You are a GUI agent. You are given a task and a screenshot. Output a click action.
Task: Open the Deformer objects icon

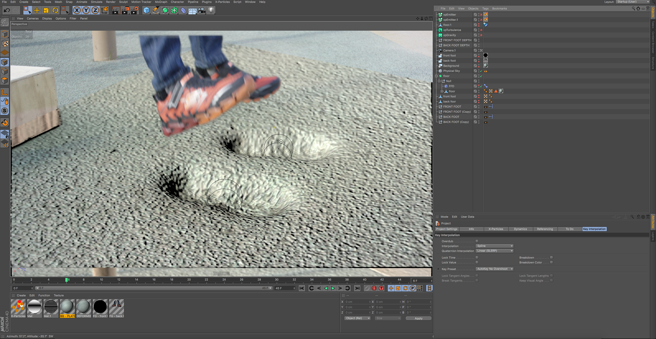point(183,10)
